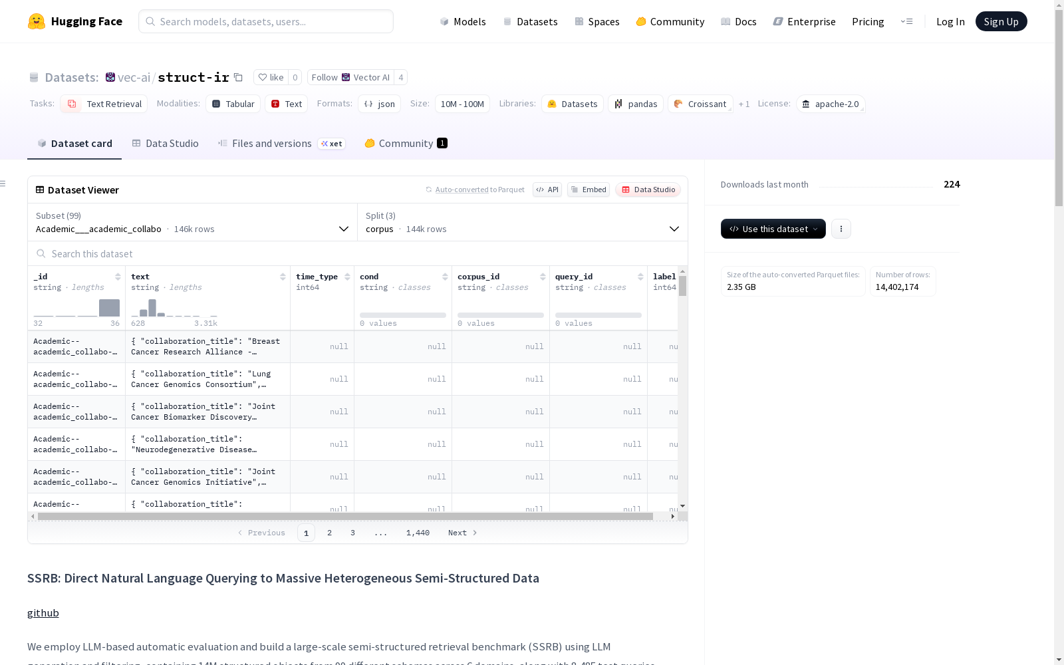Select the Tabular modality tag
This screenshot has height=665, width=1064.
[233, 104]
